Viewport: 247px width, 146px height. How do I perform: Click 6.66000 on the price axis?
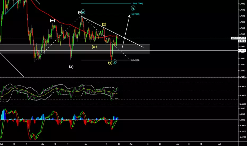pos(242,71)
